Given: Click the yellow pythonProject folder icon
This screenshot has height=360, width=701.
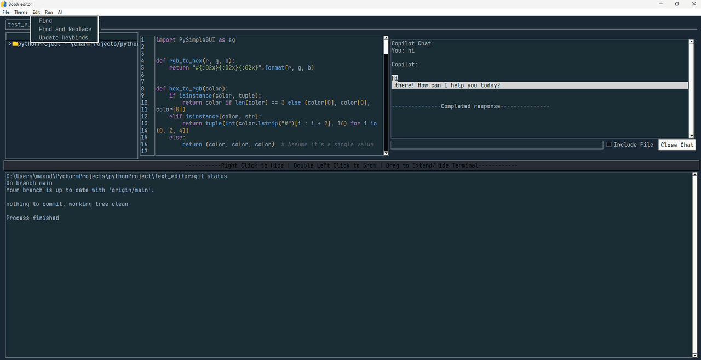Looking at the screenshot, I should point(15,44).
